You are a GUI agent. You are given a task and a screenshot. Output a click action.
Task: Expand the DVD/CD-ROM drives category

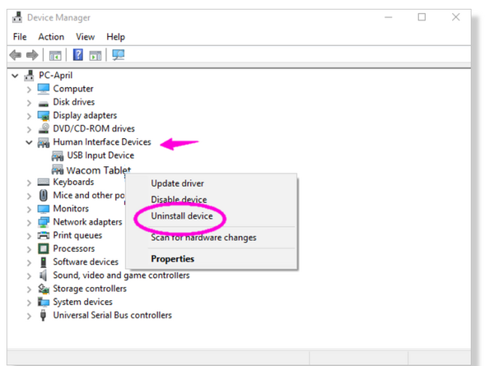[x=29, y=129]
